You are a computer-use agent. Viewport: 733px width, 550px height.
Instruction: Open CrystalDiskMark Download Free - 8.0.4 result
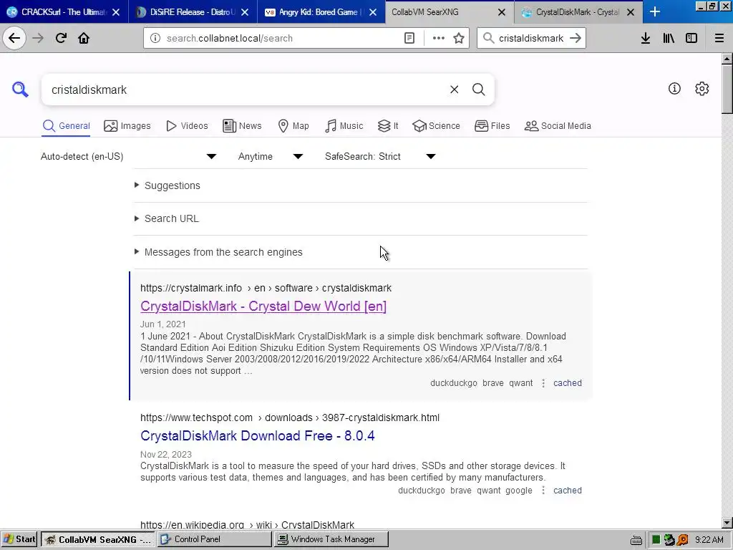258,435
